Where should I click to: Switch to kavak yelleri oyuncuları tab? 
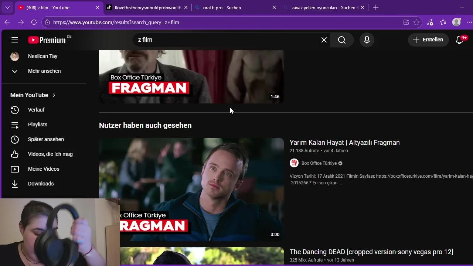point(324,7)
